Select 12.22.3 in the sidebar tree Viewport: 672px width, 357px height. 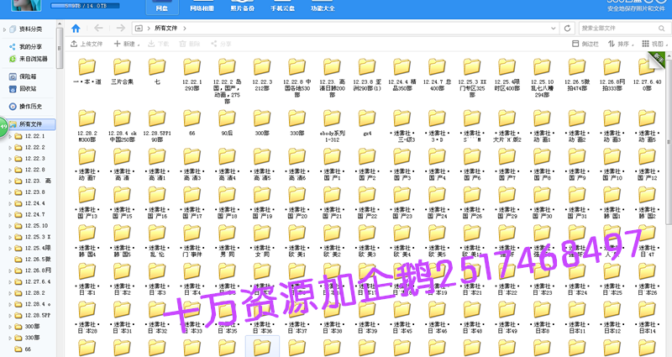pos(34,159)
